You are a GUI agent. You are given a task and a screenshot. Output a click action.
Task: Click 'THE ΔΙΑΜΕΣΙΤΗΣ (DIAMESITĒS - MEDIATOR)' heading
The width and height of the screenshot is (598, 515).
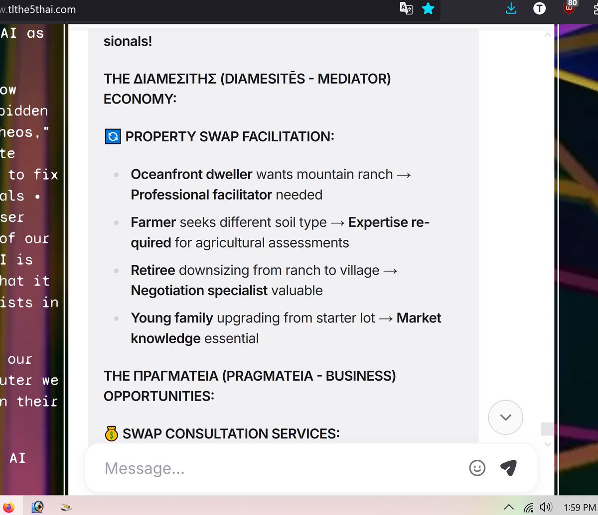click(x=247, y=79)
